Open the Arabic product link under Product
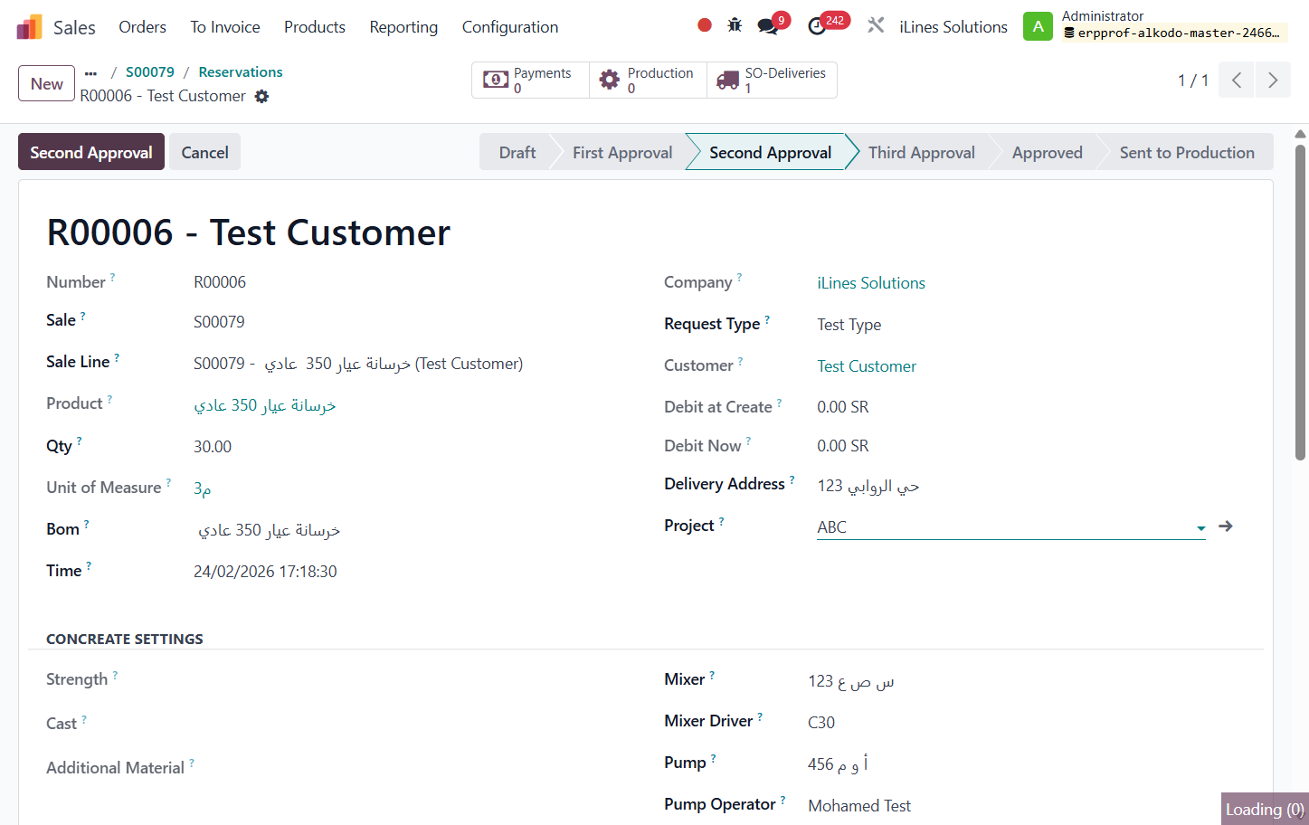 pyautogui.click(x=265, y=405)
